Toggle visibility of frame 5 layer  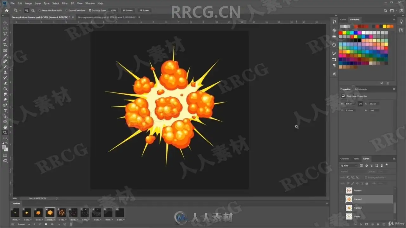(x=342, y=191)
